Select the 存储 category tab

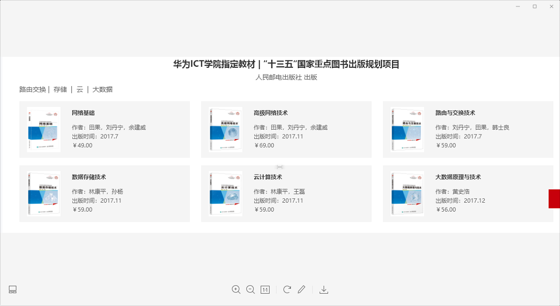click(x=60, y=89)
